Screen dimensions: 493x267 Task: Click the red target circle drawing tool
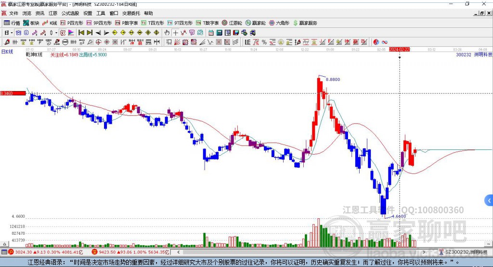coord(98,42)
